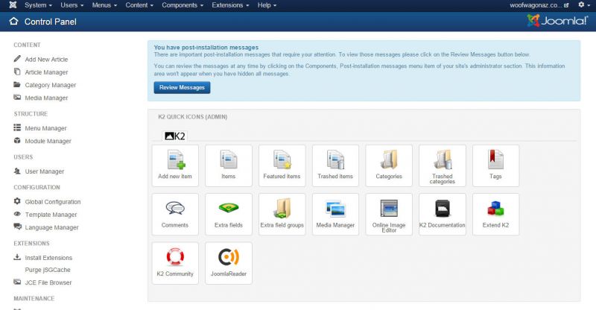The height and width of the screenshot is (310, 596).
Task: Click the pencil icon beside Add New Article
Action: tap(17, 59)
